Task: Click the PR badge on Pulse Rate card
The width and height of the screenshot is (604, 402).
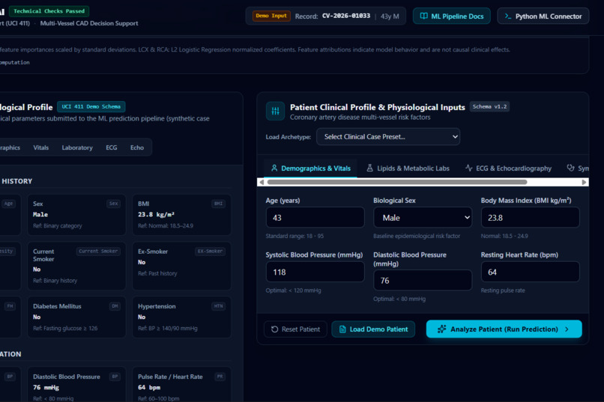Action: point(220,377)
